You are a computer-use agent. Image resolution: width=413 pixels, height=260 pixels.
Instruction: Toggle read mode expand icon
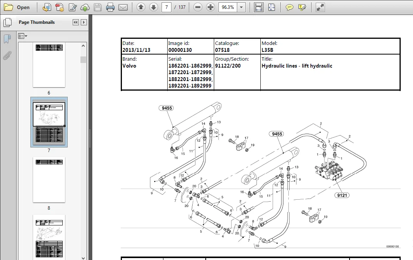click(320, 7)
